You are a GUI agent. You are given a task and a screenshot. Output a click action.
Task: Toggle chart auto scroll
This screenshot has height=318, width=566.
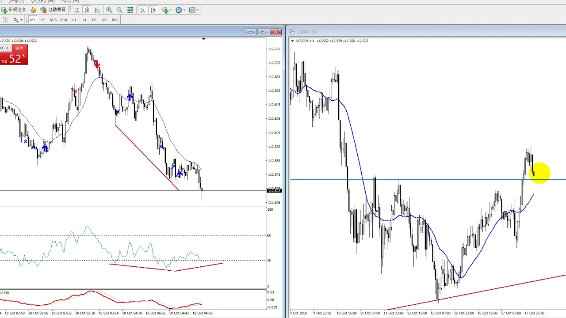click(x=142, y=10)
